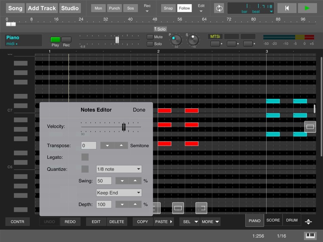Click the CONTR button
The width and height of the screenshot is (323, 242).
pos(18,222)
